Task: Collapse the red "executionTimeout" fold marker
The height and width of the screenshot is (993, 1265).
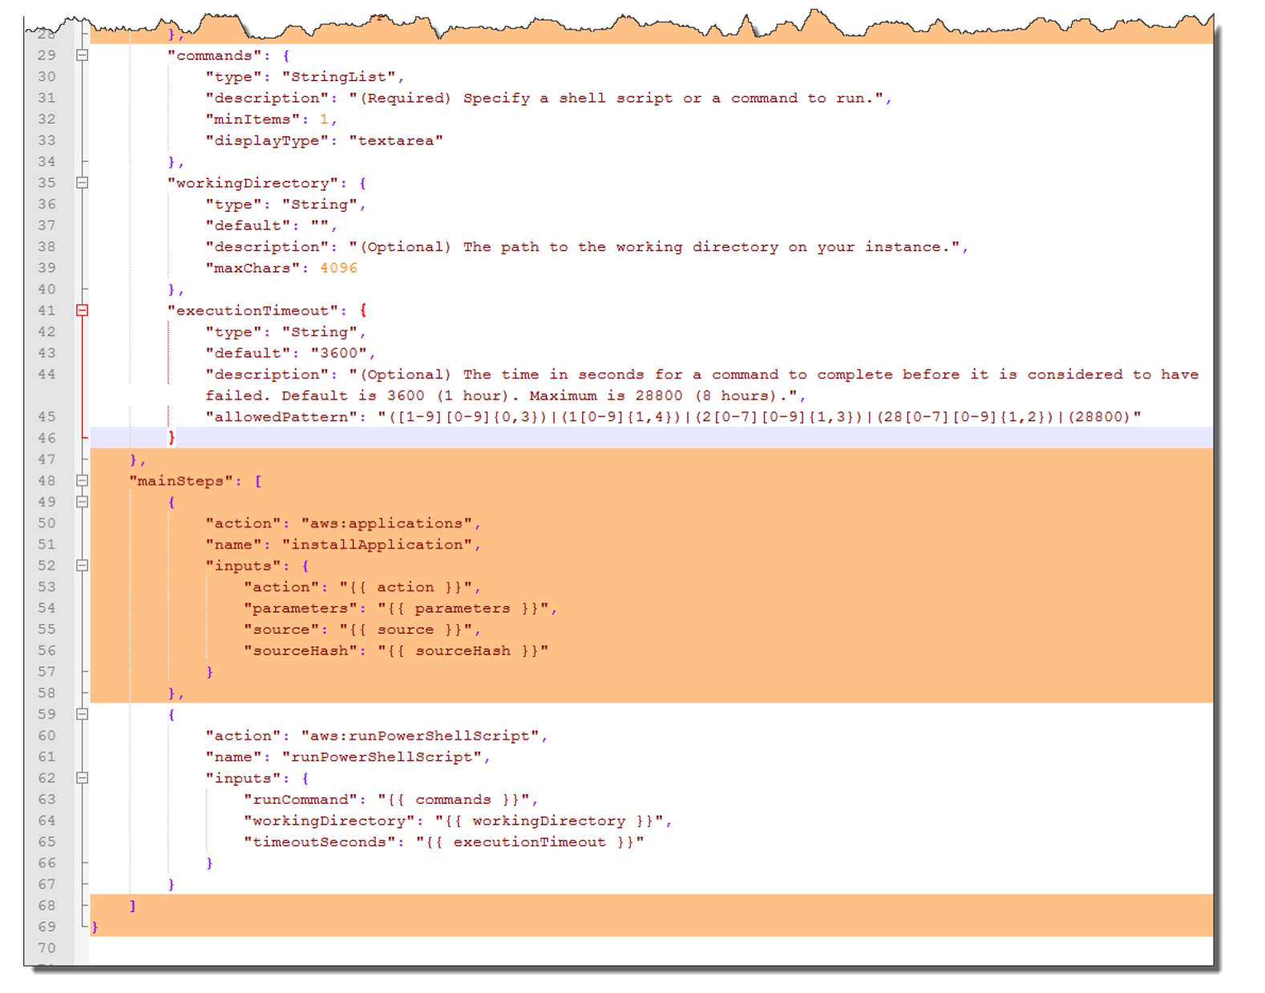Action: [x=82, y=310]
